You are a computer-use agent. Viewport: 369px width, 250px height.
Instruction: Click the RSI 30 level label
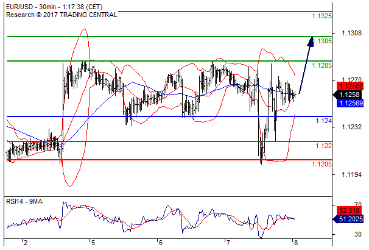357,234
